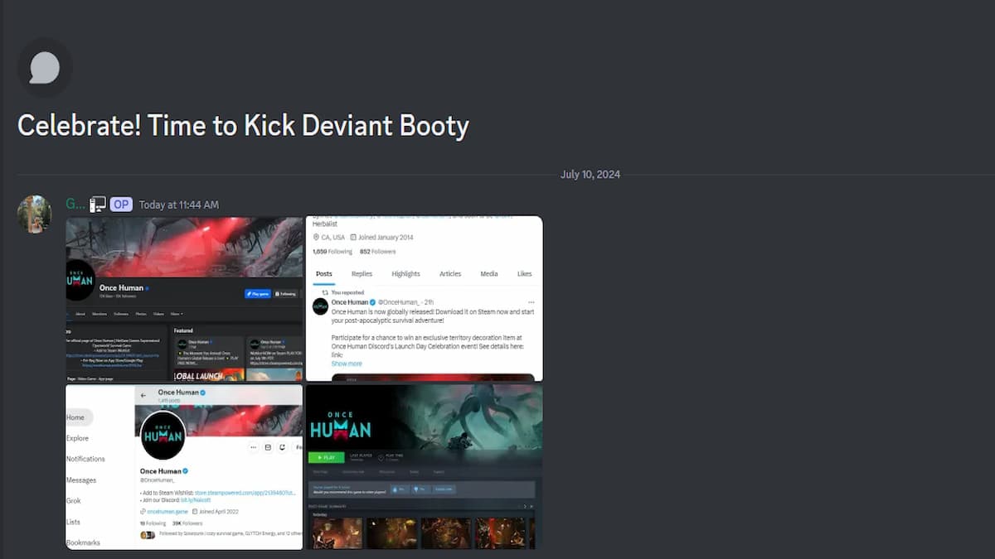Click the forum post speech bubble icon
Image resolution: width=995 pixels, height=559 pixels.
(x=44, y=68)
